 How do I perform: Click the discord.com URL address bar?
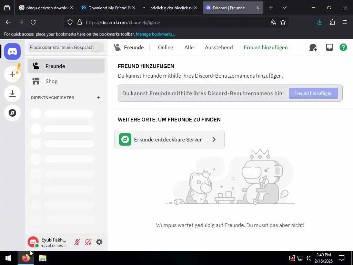[176, 22]
